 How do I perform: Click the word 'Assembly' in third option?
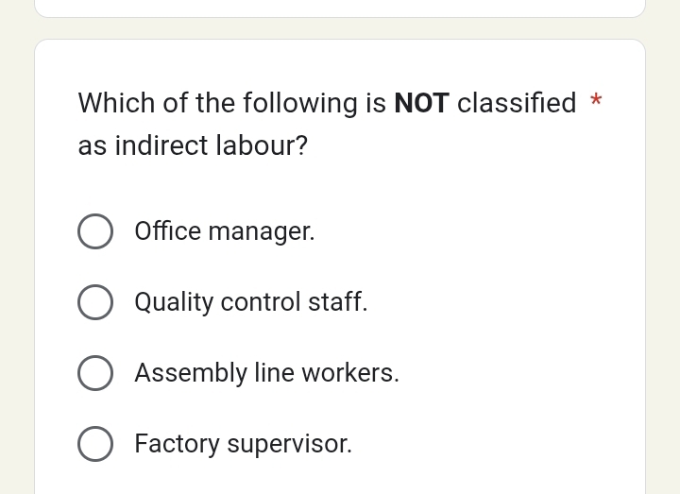191,373
